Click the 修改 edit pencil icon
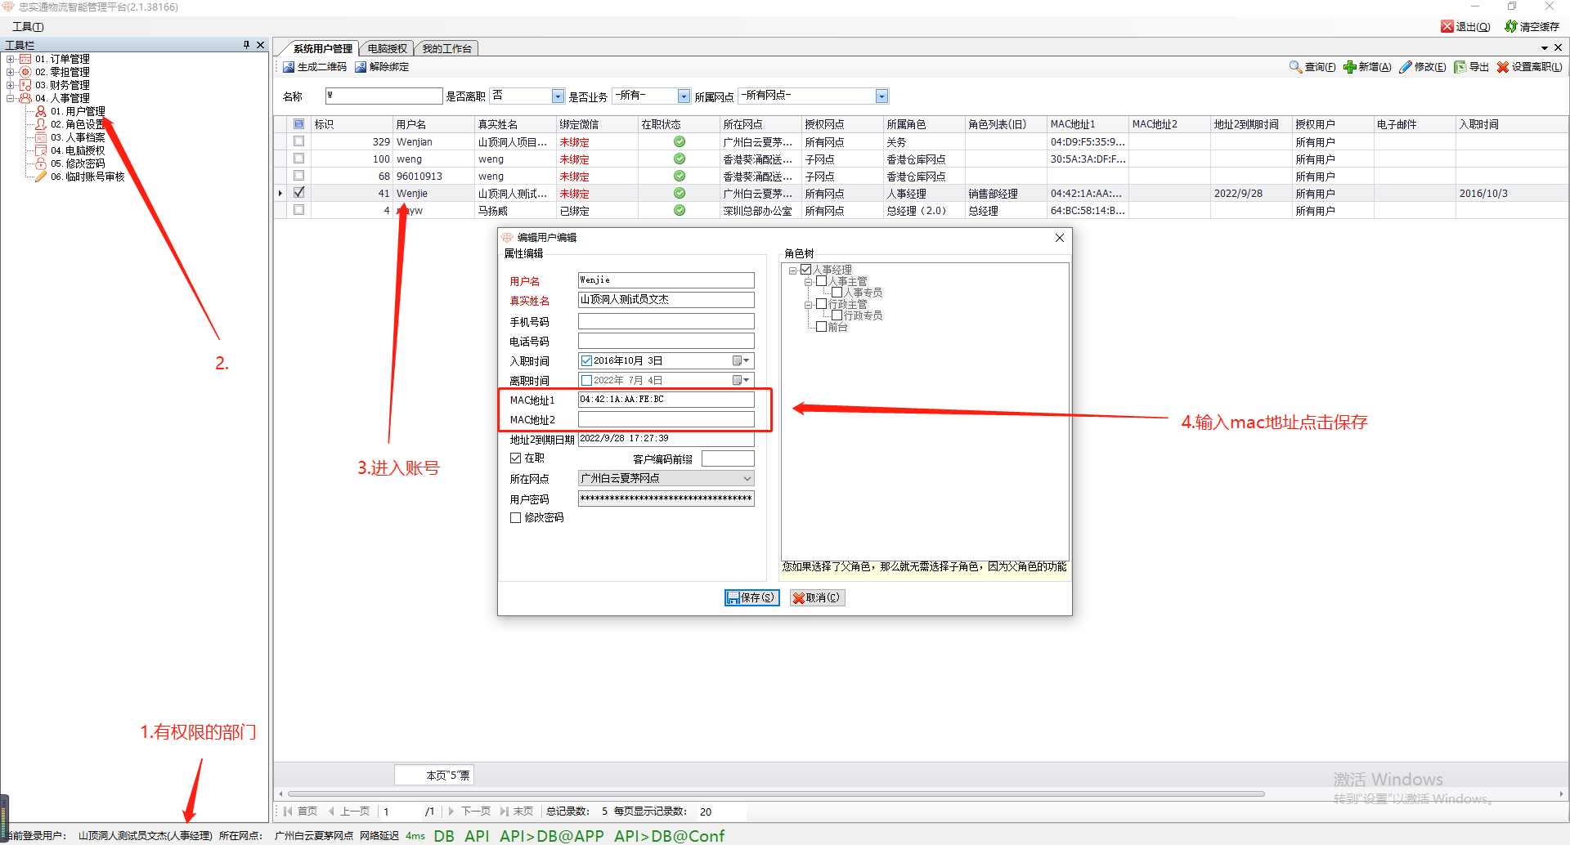 point(1406,67)
